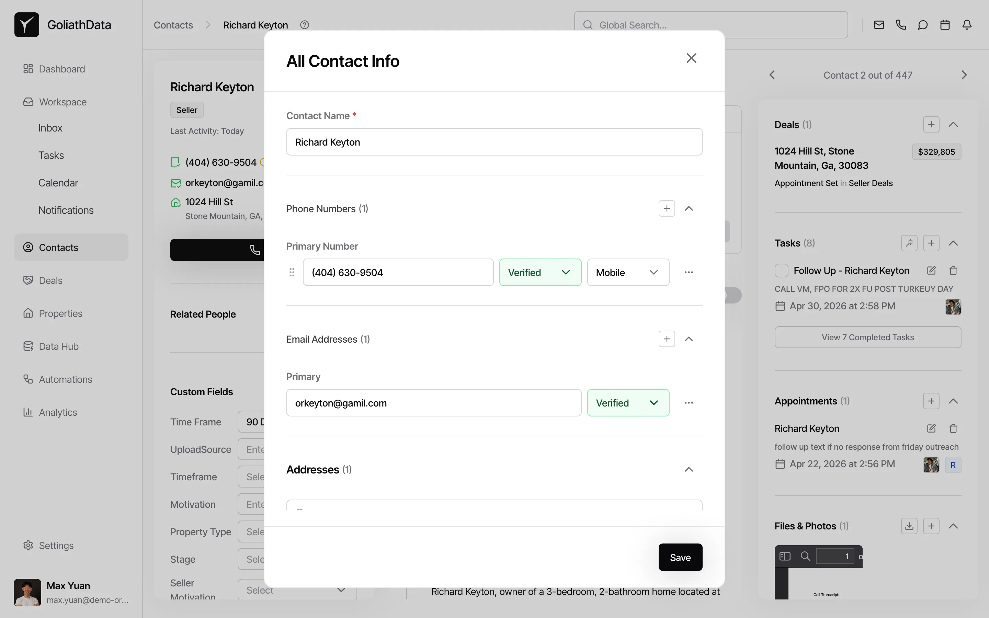Edit the Follow Up - Richard Keyton task via pencil icon
This screenshot has height=618, width=989.
pyautogui.click(x=931, y=270)
